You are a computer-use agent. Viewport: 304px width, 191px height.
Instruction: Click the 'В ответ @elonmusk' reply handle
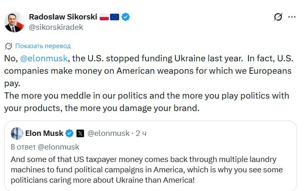coord(58,147)
